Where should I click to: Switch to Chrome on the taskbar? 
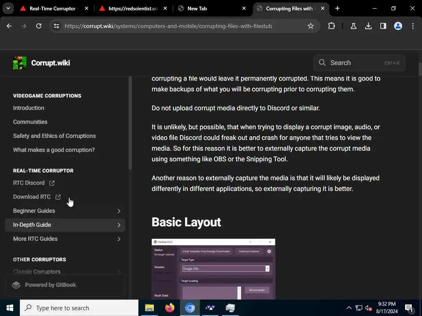[190, 308]
